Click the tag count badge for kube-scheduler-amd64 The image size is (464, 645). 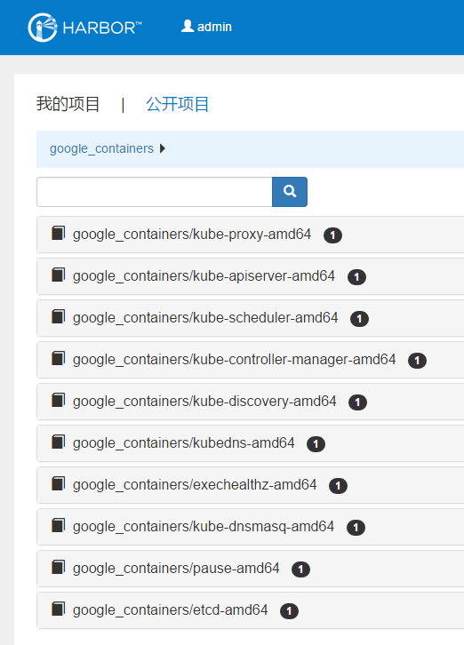point(359,319)
